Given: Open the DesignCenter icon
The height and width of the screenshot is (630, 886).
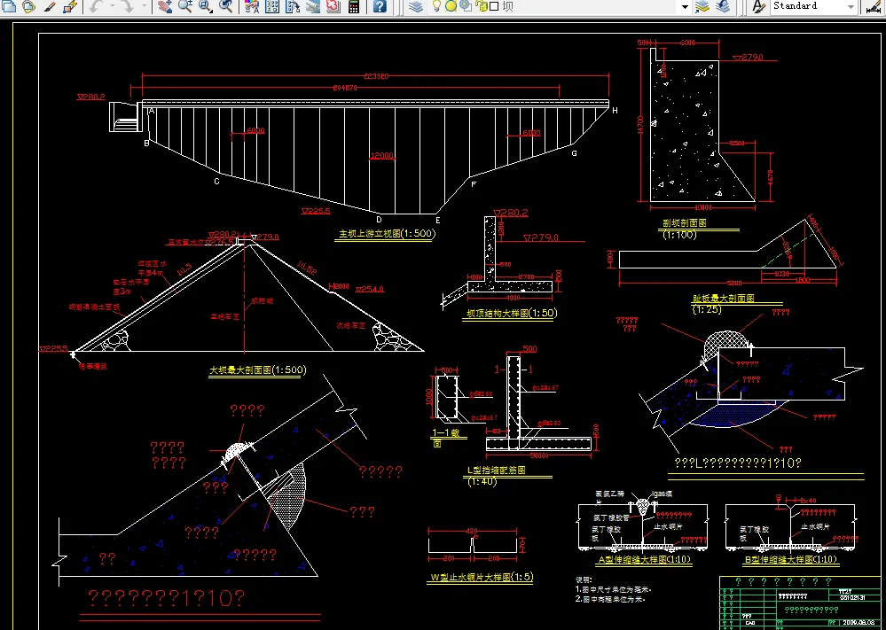Looking at the screenshot, I should coord(272,6).
